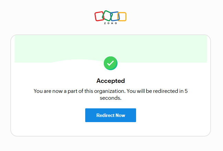The width and height of the screenshot is (223, 151).
Task: Click the empty white area below Redirect Now
Action: point(111,129)
